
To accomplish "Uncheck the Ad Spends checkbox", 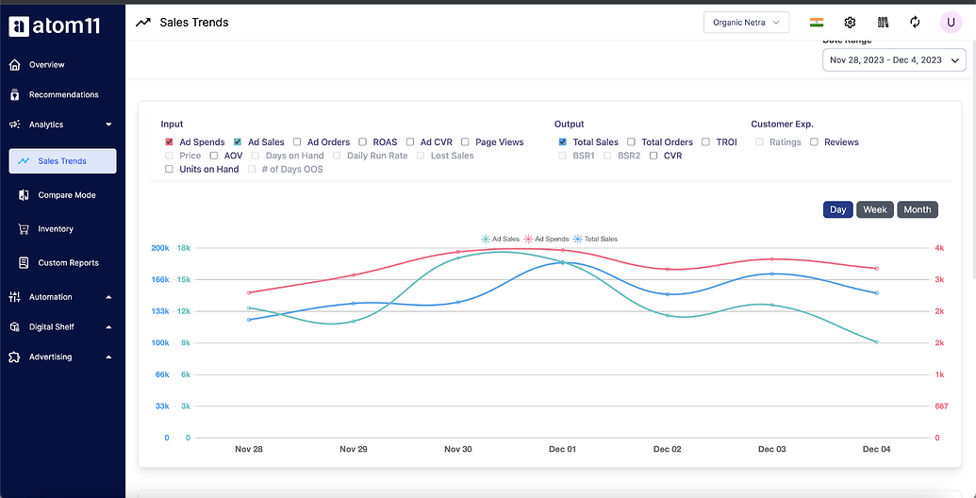I will click(170, 141).
